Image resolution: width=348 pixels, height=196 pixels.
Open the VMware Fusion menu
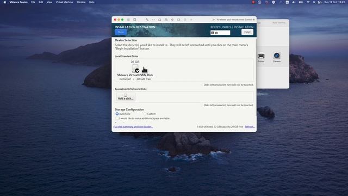click(18, 2)
